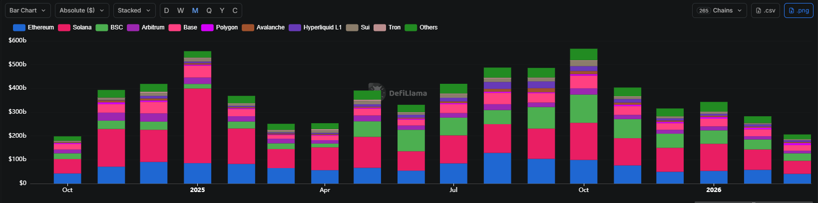Click the Arbitrum purple legend swatch

coord(133,27)
